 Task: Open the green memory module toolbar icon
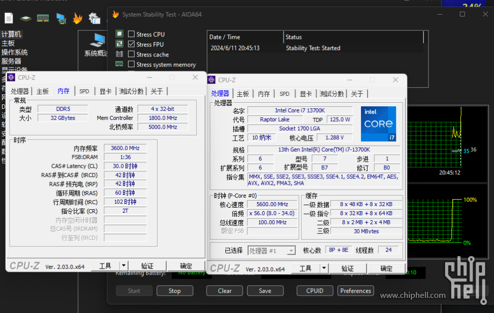point(43,18)
